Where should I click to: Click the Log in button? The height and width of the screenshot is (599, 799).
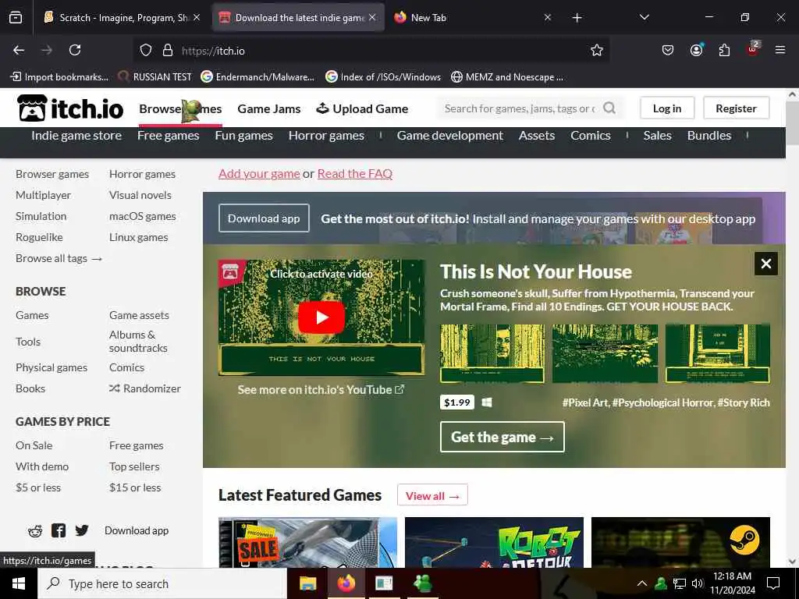point(667,108)
